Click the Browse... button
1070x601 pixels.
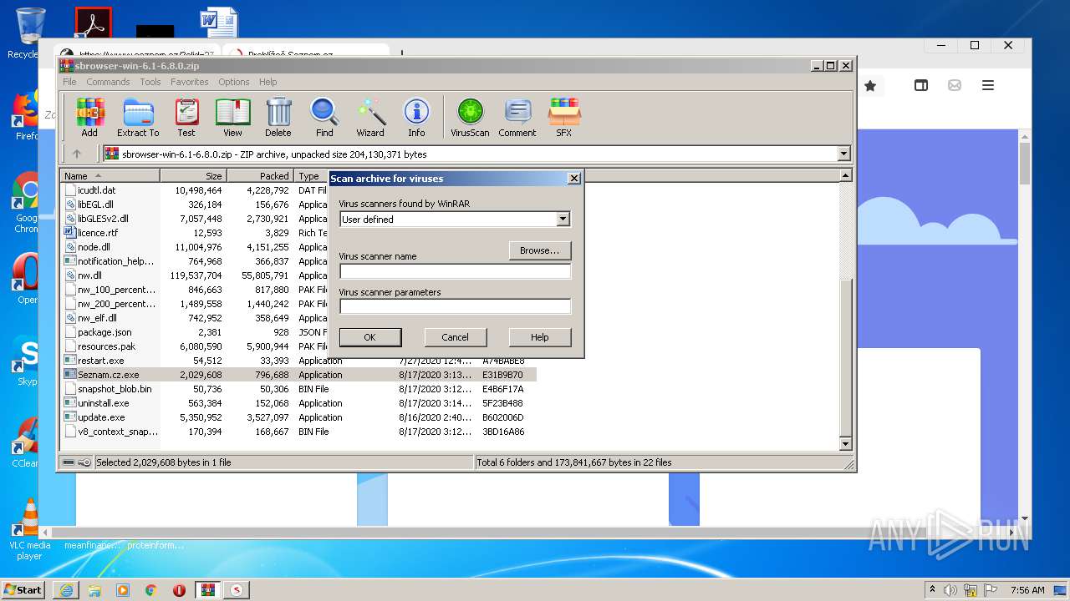tap(539, 250)
